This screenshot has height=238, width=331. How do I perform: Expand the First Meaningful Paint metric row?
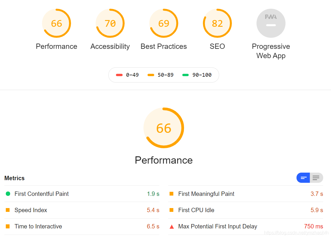245,194
